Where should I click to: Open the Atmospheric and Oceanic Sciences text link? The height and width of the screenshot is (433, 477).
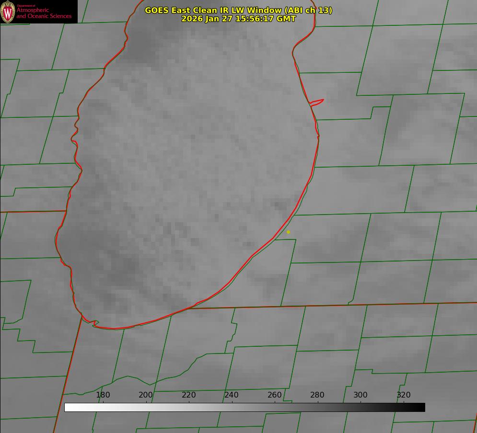pyautogui.click(x=44, y=13)
